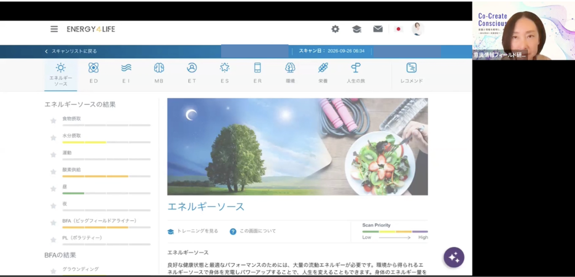Open the レコメンド tab

click(411, 73)
